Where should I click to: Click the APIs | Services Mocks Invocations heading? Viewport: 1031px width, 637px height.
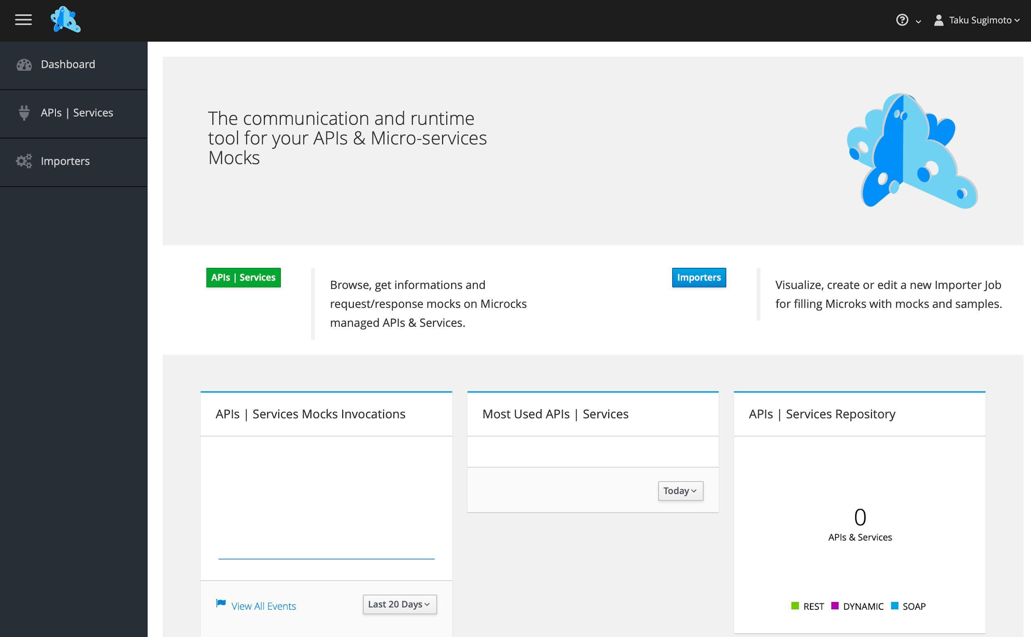point(311,414)
